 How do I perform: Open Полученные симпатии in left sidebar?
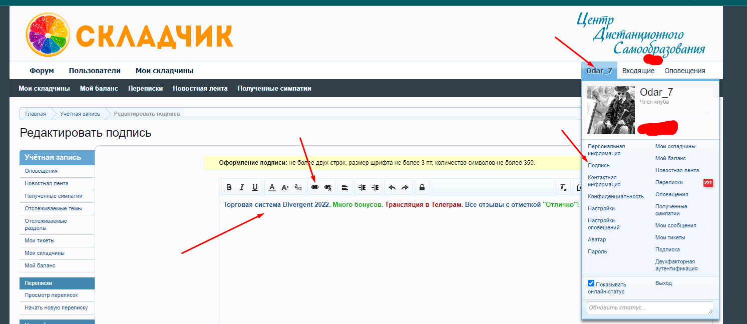[57, 196]
